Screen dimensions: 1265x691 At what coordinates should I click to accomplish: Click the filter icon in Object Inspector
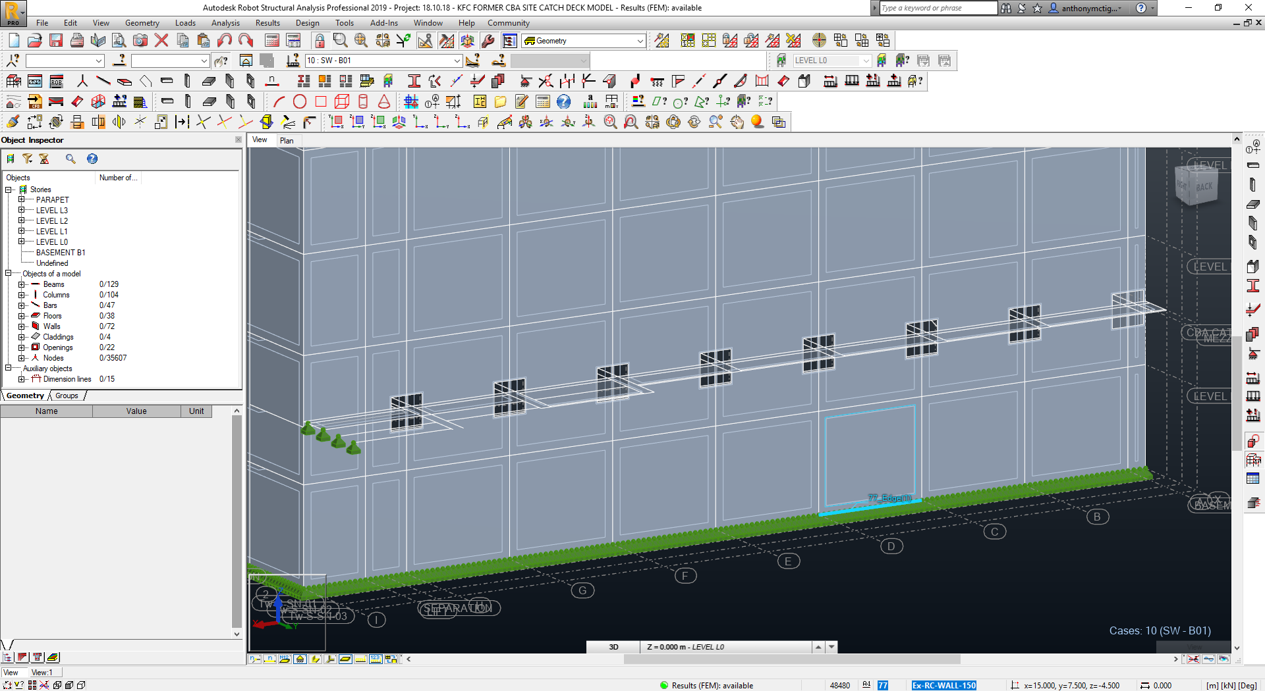coord(27,159)
